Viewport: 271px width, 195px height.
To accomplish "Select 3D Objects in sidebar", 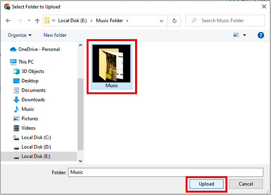I will 33,71.
